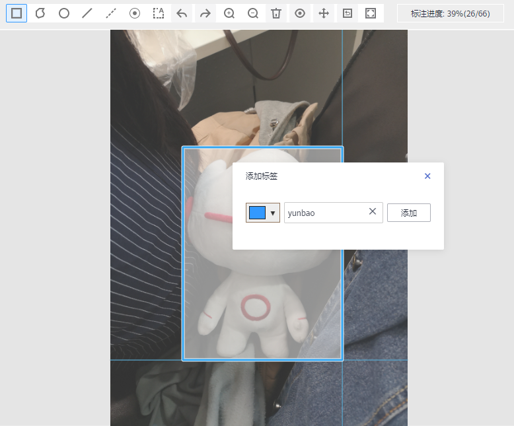Screen dimensions: 514x426
Task: Undo the last annotation action
Action: coord(182,13)
